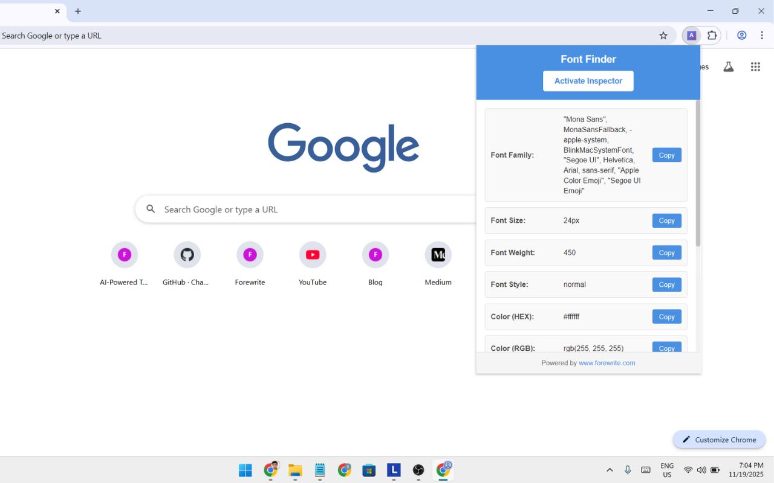Select the #ffffff hex color value
774x483 pixels.
click(571, 316)
